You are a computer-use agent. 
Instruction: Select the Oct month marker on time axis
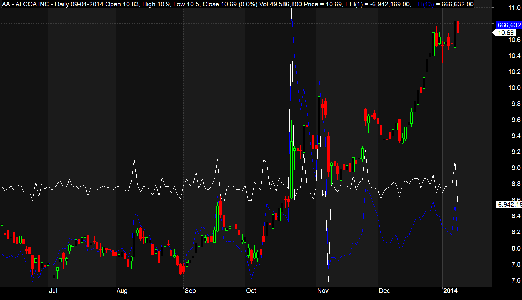click(251, 291)
